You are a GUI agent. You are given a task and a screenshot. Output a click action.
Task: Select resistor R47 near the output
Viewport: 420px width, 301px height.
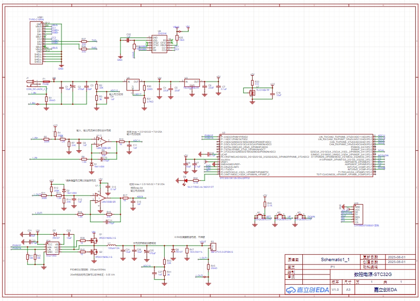pyautogui.click(x=187, y=251)
